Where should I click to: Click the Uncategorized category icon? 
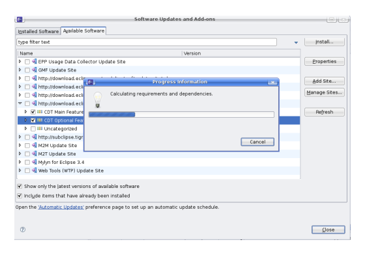tap(40, 129)
